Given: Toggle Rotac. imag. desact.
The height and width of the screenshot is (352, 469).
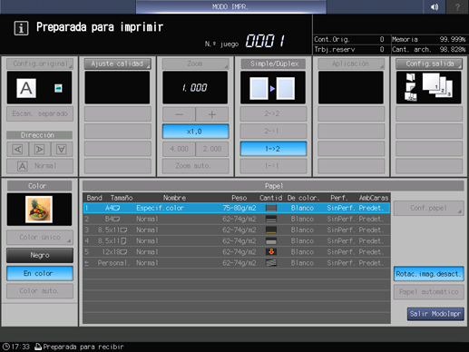Looking at the screenshot, I should point(428,274).
